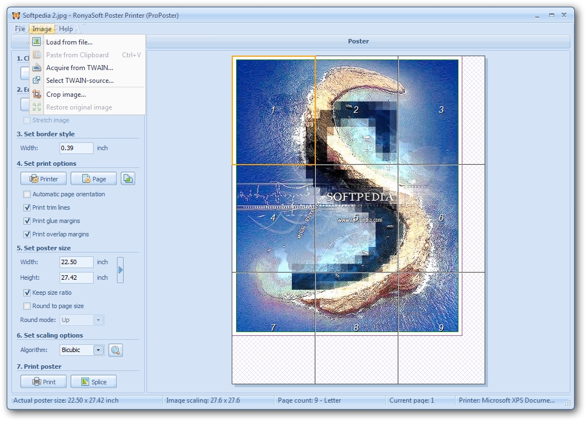
Task: Open the Round mode dropdown
Action: tap(98, 320)
